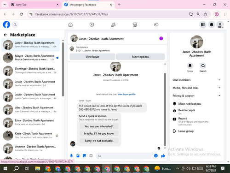Click the chat list vertical scrollbar

click(63, 69)
